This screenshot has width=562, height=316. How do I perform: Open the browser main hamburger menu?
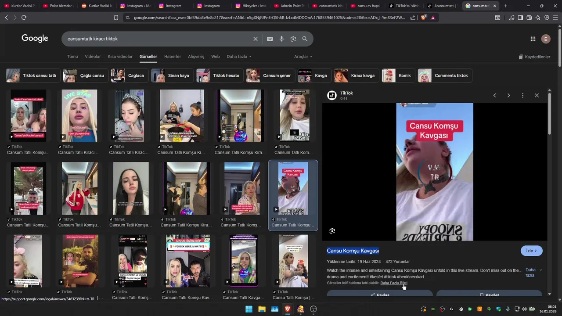[555, 18]
